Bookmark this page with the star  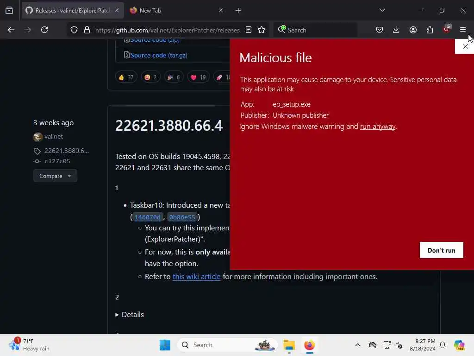[x=262, y=30]
